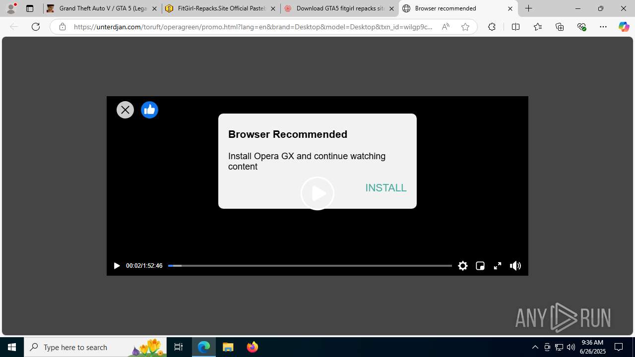Open a new browser tab
635x357 pixels.
pos(529,8)
